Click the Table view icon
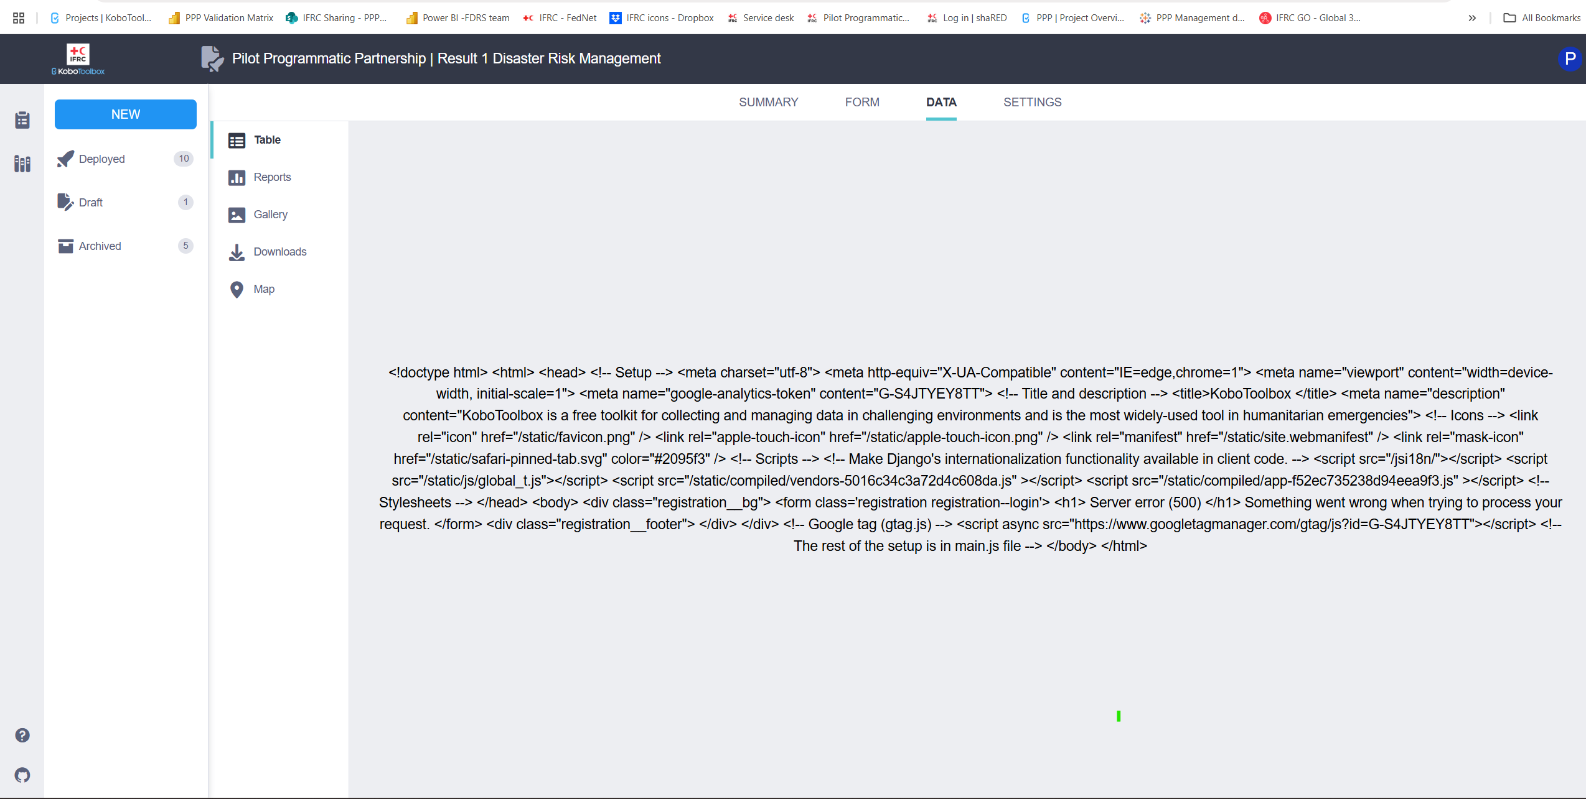Screen dimensions: 1586x799 tap(237, 141)
